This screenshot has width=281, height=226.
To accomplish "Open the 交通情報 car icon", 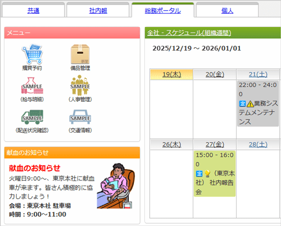I will [x=80, y=117].
